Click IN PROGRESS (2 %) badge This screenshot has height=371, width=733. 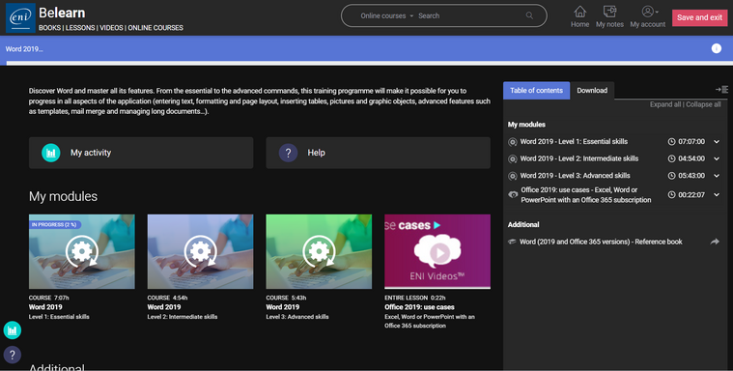(55, 224)
